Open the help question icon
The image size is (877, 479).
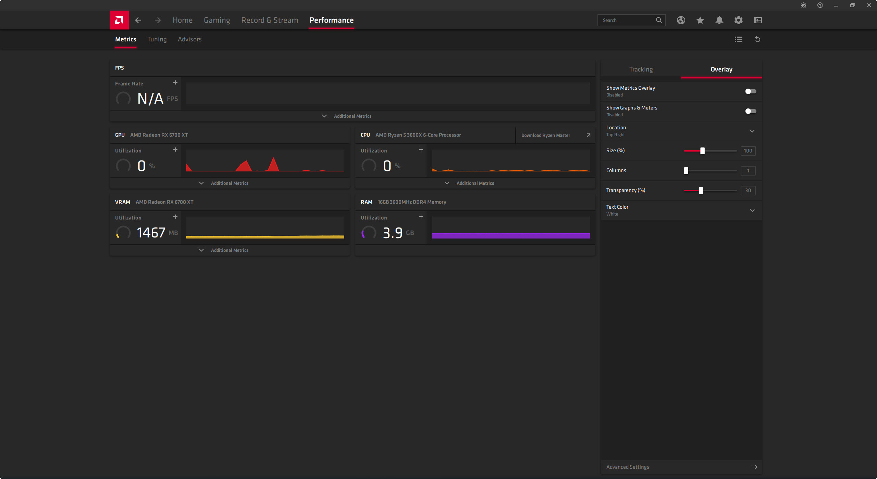820,5
